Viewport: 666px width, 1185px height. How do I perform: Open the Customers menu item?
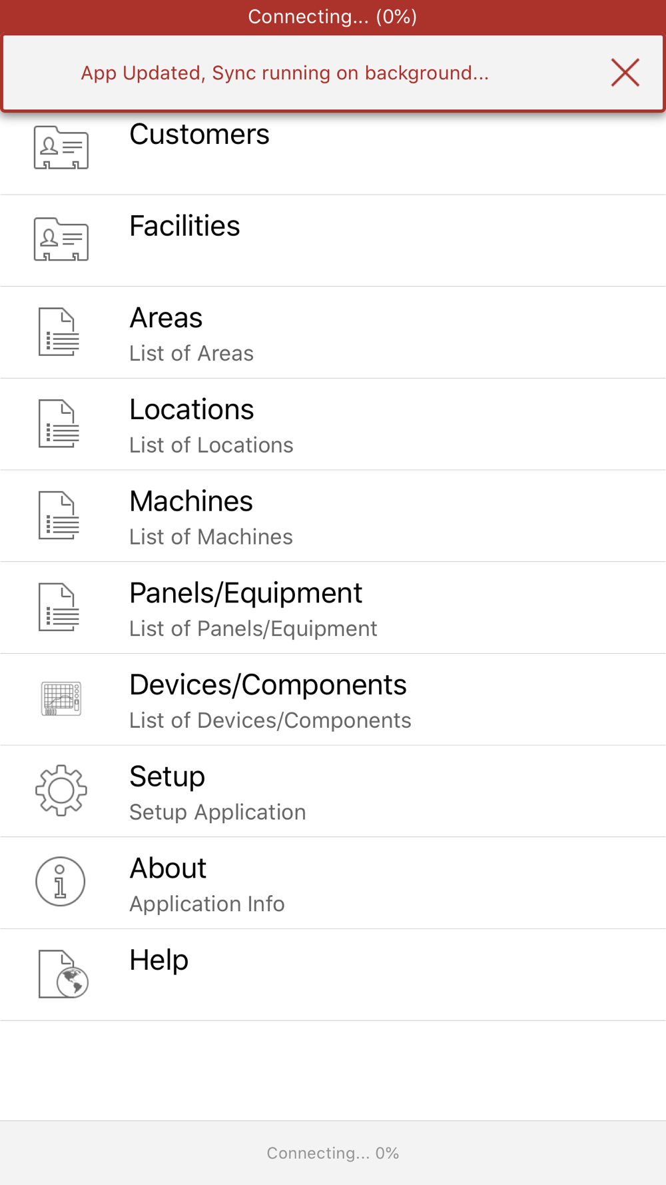(333, 149)
